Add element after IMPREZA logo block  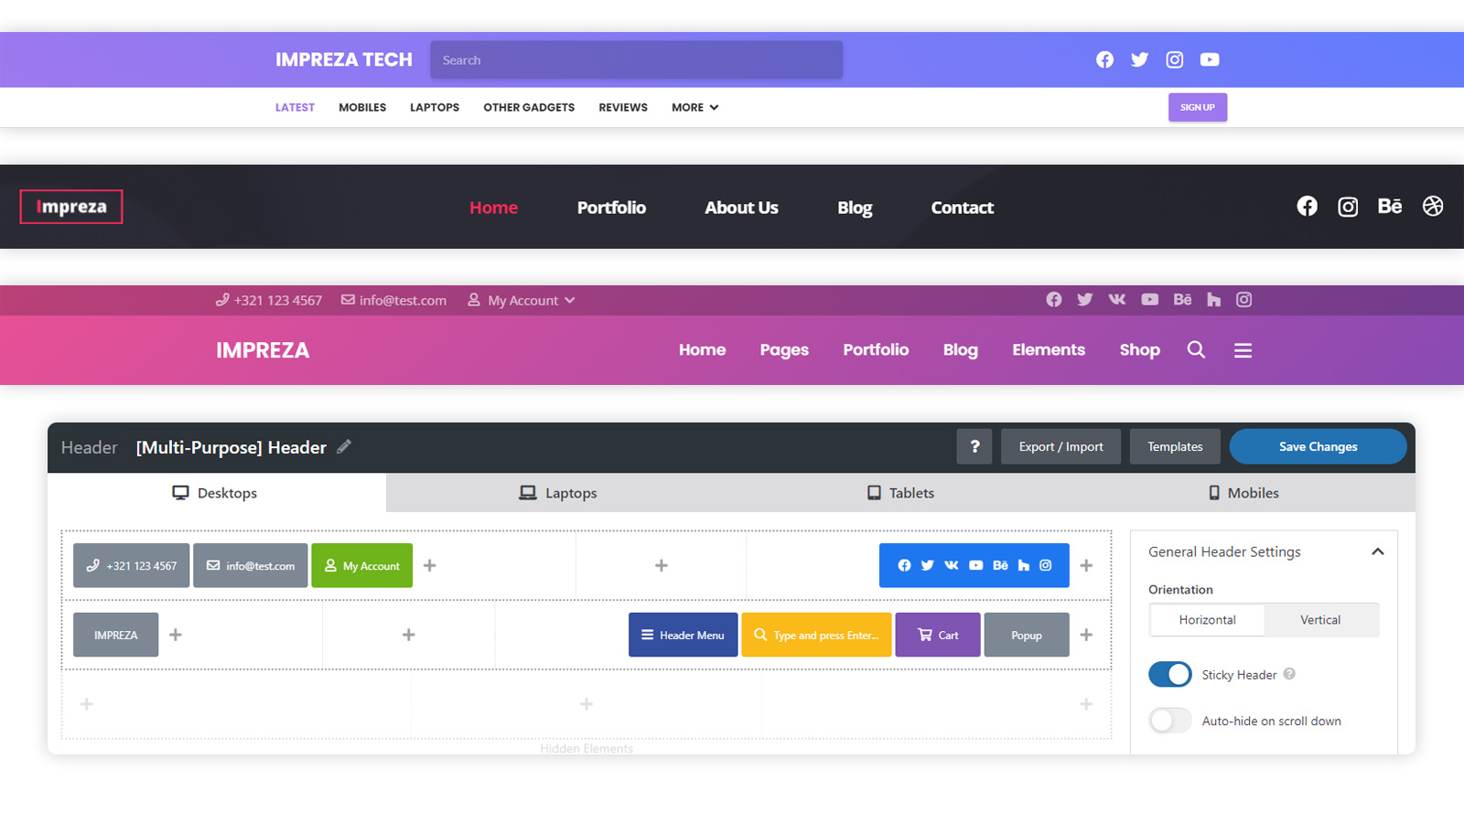point(176,635)
